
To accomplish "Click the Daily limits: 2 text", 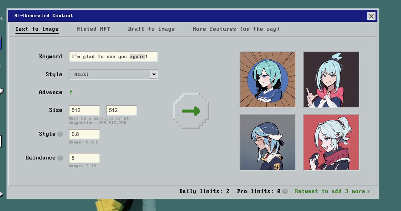I will (x=205, y=191).
